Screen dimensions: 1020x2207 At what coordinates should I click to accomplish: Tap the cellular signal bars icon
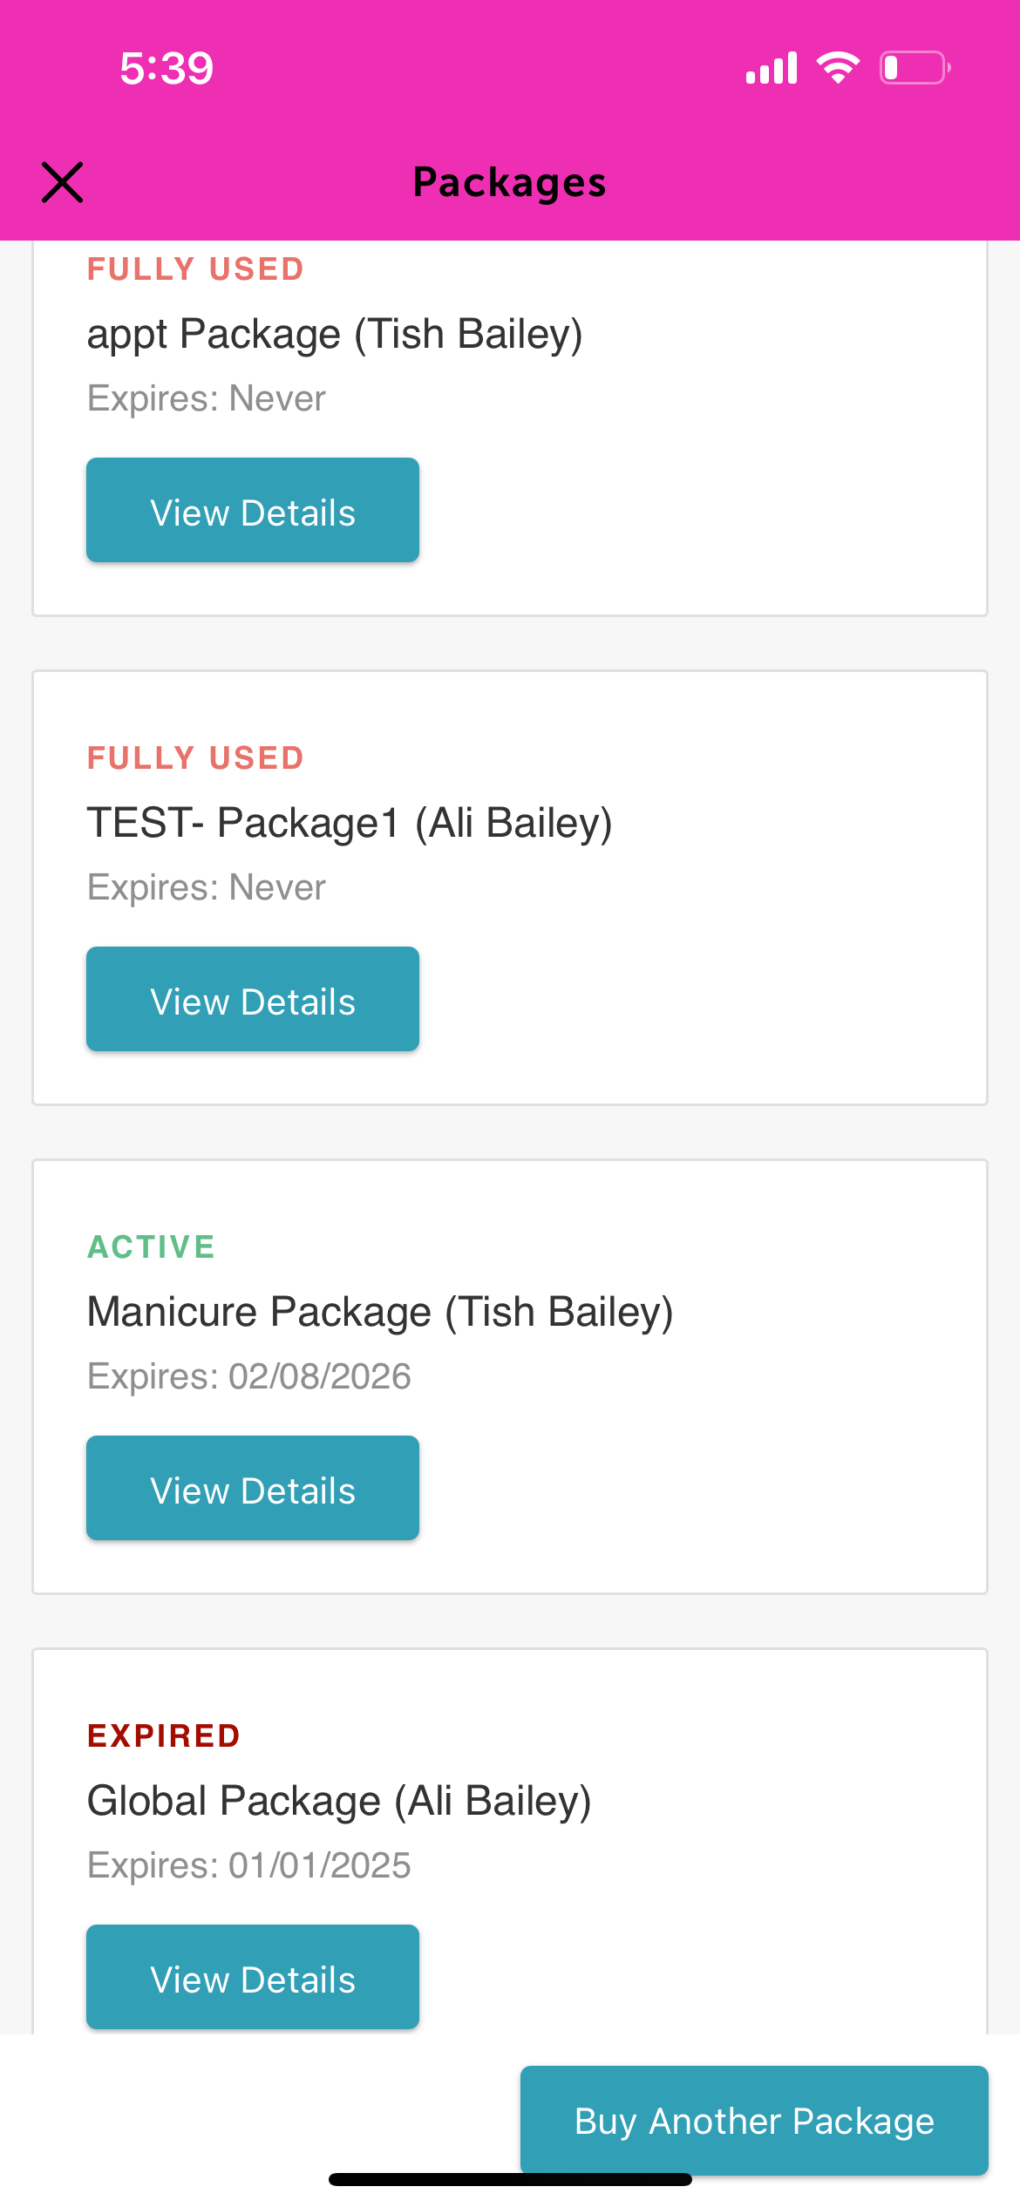coord(772,68)
